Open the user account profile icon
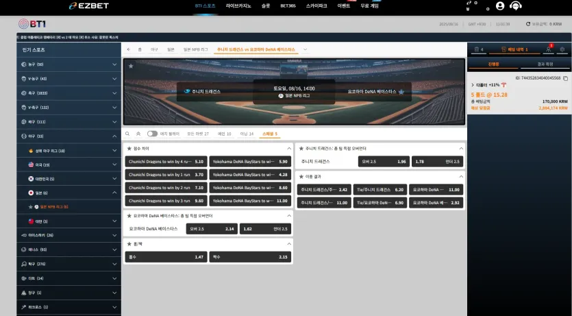572x316 pixels. point(500,6)
